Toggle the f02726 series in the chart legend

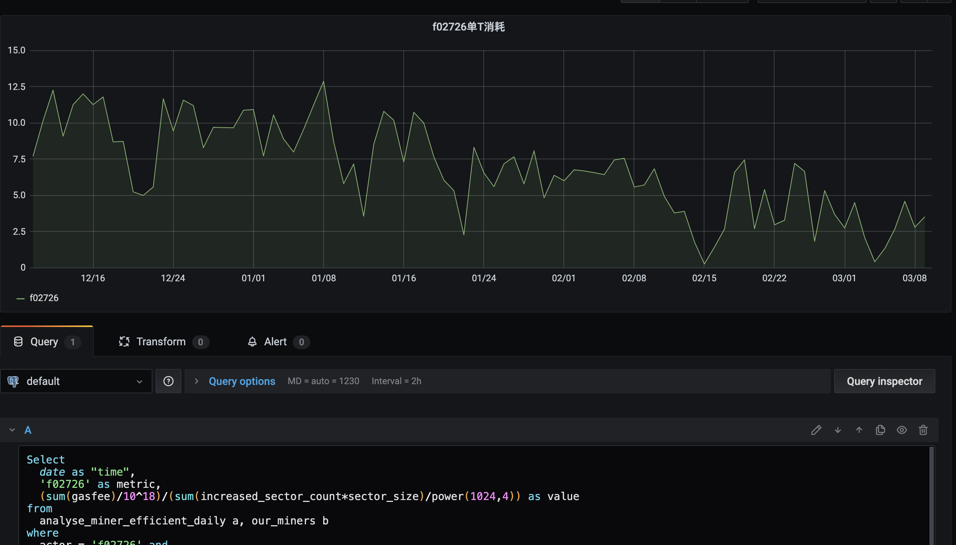click(44, 298)
